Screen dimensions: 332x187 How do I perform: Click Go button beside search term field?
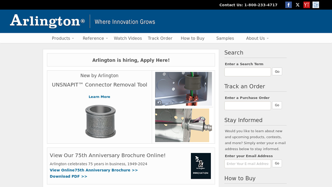pos(277,71)
